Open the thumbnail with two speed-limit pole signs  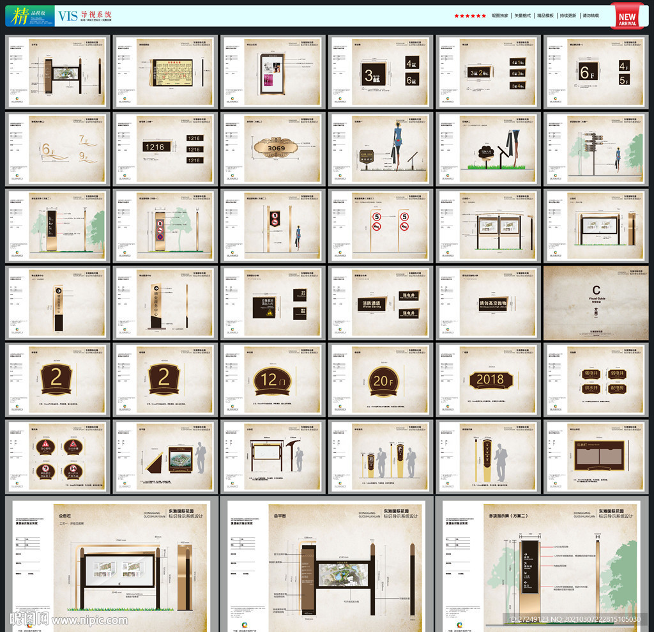381,226
